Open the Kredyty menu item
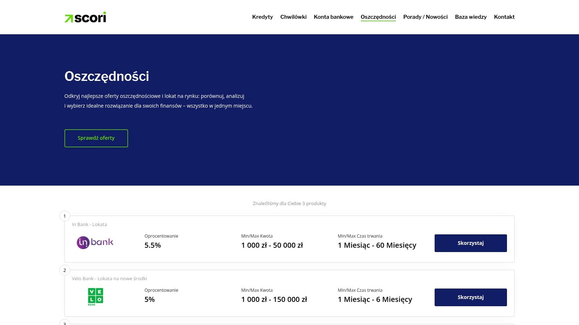This screenshot has width=579, height=325. [x=262, y=17]
